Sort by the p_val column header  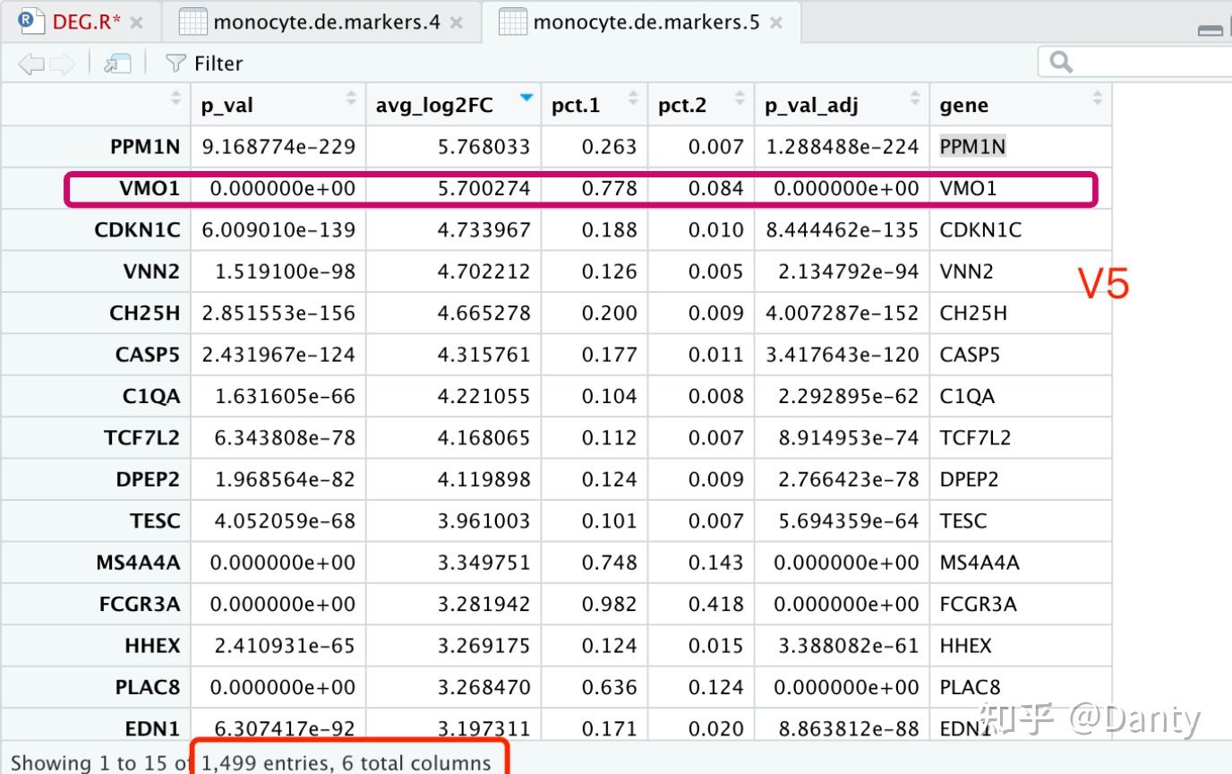[x=278, y=105]
